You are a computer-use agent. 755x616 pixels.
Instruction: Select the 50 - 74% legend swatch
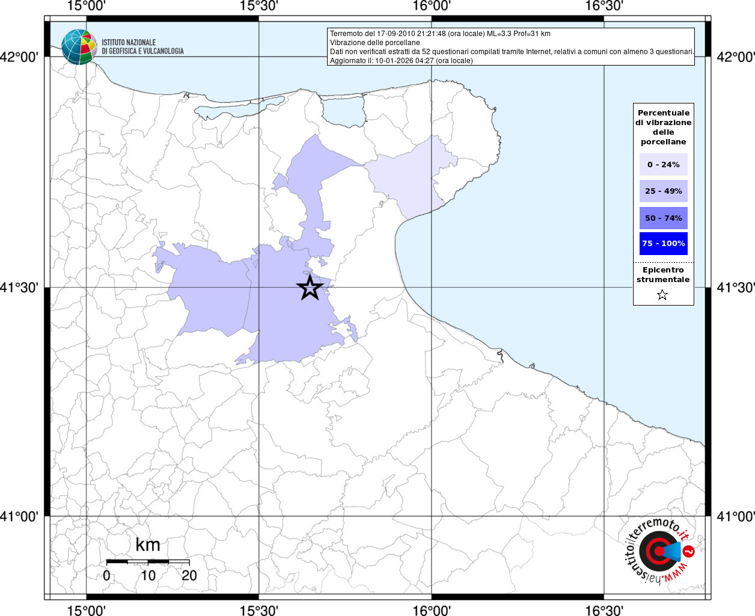click(x=663, y=218)
